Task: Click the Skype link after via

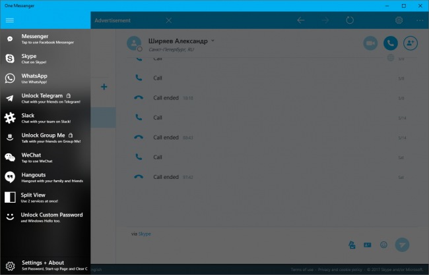Action: pyautogui.click(x=145, y=234)
